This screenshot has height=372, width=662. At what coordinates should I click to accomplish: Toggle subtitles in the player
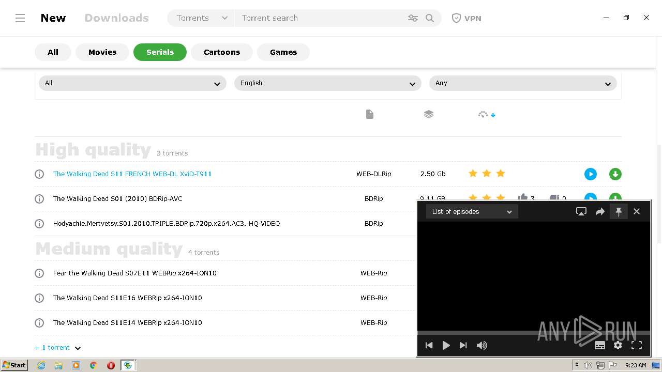(600, 345)
